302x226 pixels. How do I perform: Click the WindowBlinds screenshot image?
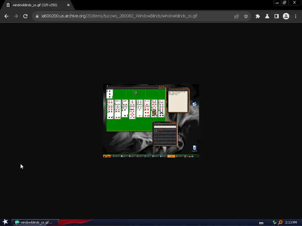[151, 121]
